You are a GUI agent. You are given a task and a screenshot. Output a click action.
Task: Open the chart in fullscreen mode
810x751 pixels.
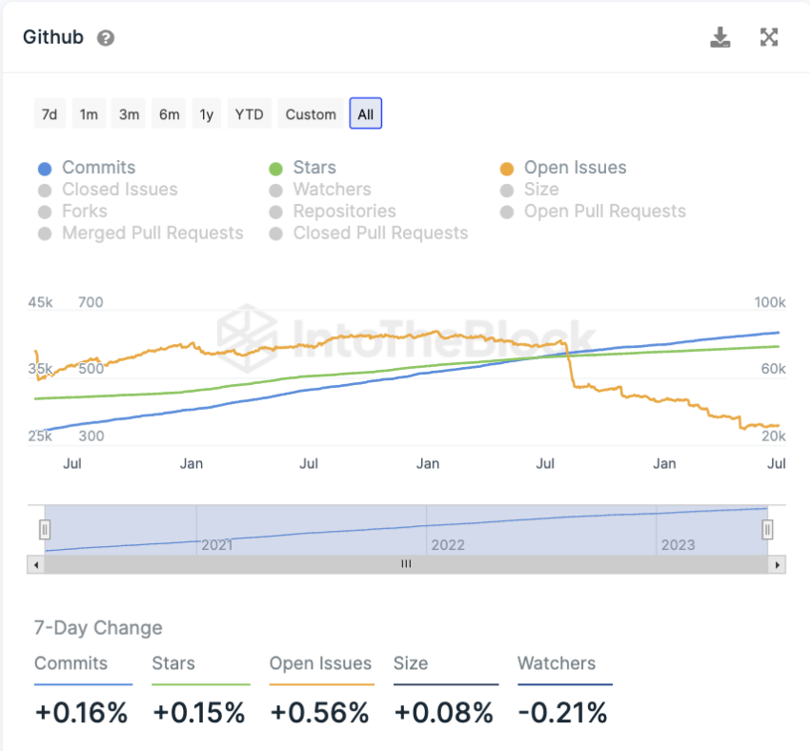(x=769, y=37)
